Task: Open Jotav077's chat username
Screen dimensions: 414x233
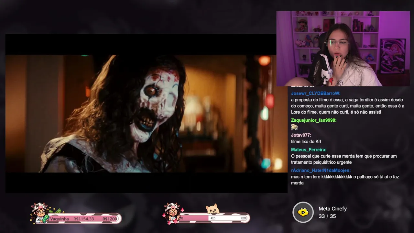Action: [301, 135]
